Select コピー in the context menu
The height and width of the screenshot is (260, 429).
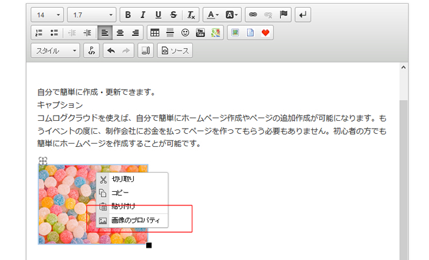click(x=121, y=193)
